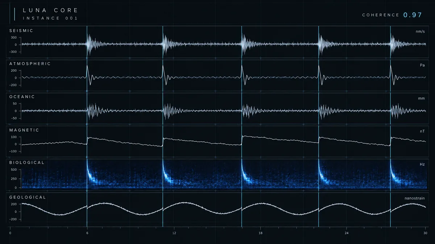Select the 0 tick on the magnetic axis
The image size is (435, 244).
[x=16, y=144]
